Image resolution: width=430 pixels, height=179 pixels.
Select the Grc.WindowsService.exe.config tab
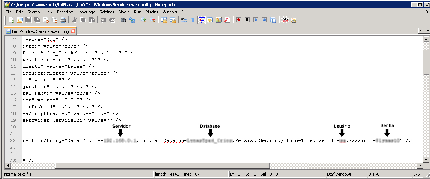click(x=40, y=31)
